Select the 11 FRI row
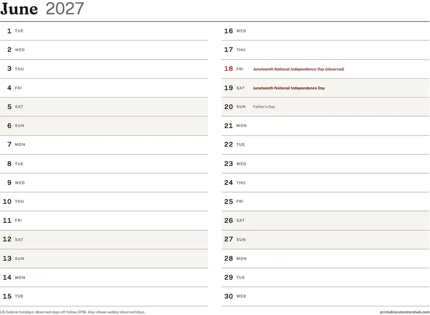This screenshot has width=430, height=315. 104,221
